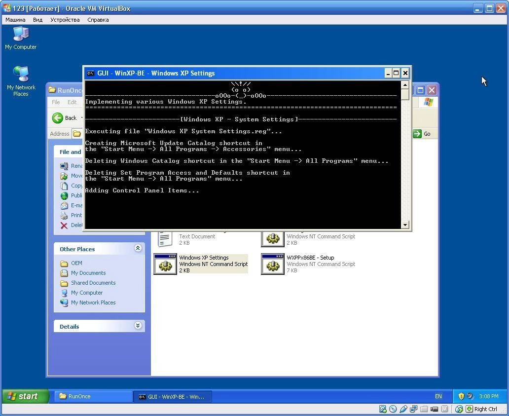The width and height of the screenshot is (509, 416).
Task: Click the red X Delete task icon
Action: pos(64,226)
